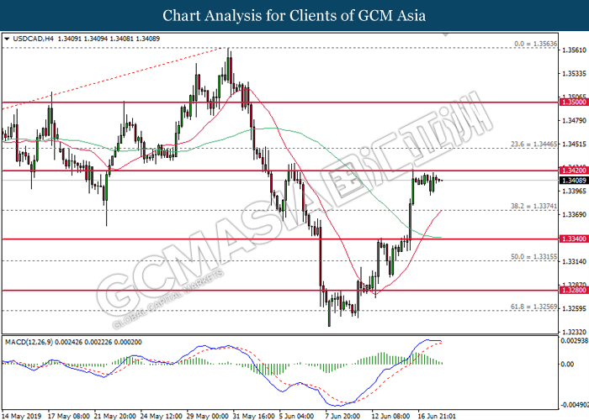Click the price axis value 1.33140
Image resolution: width=589 pixels, height=420 pixels.
pos(574,262)
